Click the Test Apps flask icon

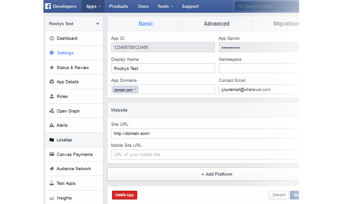[x=52, y=183]
